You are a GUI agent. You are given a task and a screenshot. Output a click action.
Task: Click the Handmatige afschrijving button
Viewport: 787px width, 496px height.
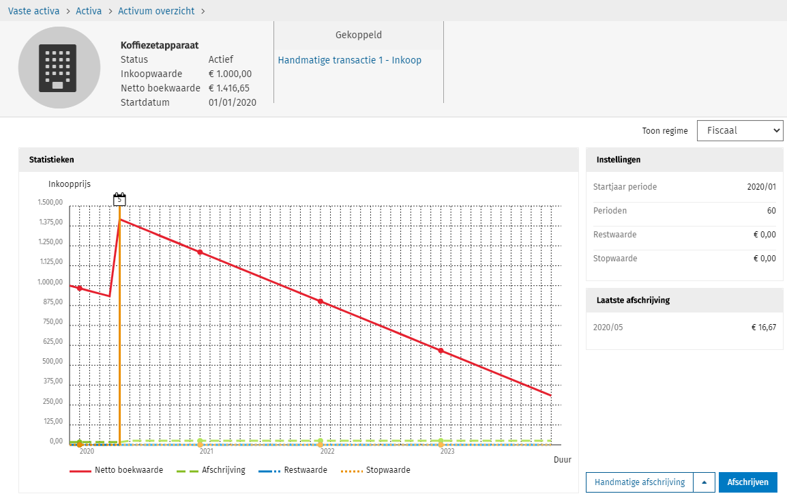pyautogui.click(x=639, y=482)
